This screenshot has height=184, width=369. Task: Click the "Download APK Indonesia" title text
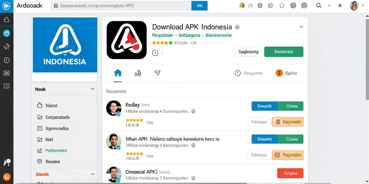point(192,27)
